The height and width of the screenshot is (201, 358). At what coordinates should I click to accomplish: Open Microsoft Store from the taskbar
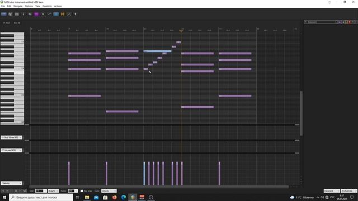105,197
